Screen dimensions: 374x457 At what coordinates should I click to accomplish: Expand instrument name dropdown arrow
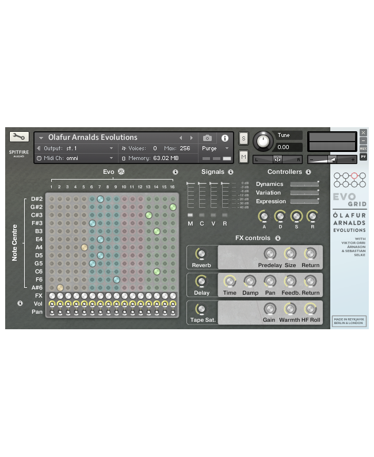click(x=41, y=138)
